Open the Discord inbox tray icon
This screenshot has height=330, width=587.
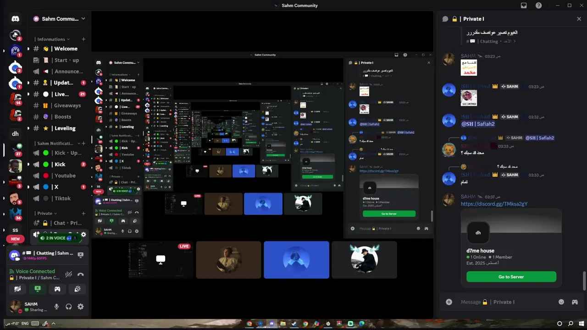tap(524, 5)
